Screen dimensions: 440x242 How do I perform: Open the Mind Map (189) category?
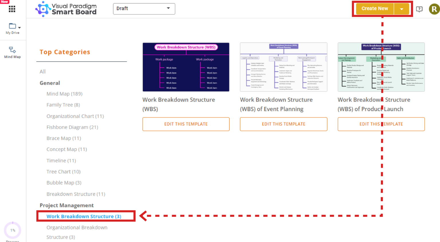click(x=64, y=94)
